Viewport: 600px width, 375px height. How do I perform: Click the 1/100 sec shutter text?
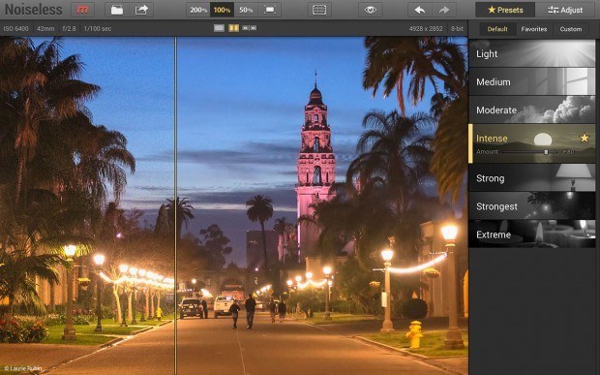pyautogui.click(x=97, y=28)
